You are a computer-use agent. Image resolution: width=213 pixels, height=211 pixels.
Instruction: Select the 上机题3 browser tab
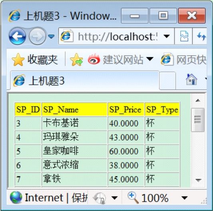pos(84,80)
